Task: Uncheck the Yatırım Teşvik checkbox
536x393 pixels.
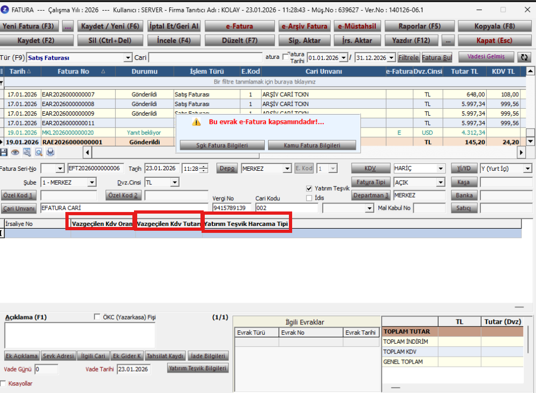Action: tap(309, 188)
